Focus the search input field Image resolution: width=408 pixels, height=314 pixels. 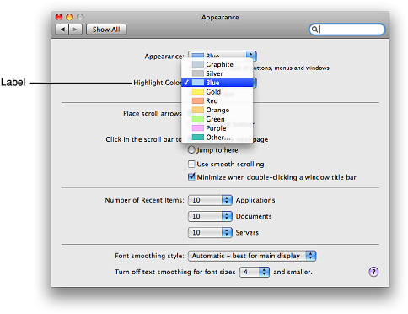tap(347, 30)
